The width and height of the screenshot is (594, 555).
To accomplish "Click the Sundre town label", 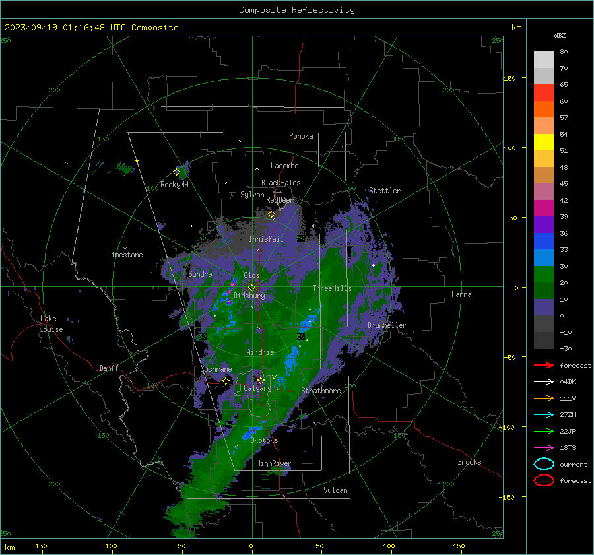I will click(200, 273).
